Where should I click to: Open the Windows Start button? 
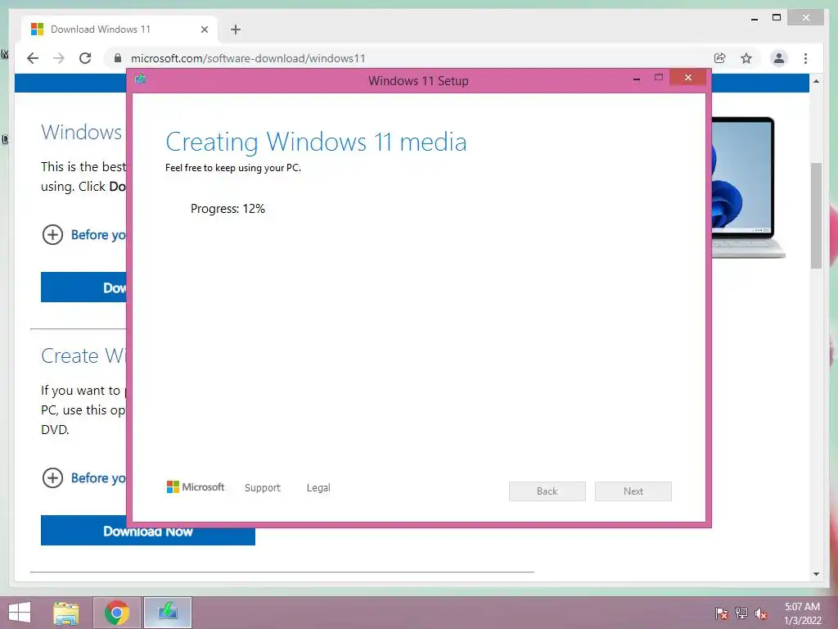click(x=20, y=613)
